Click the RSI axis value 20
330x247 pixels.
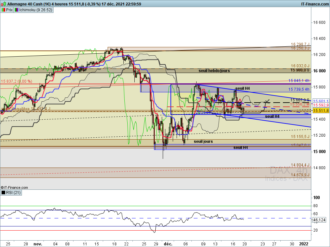click(315, 230)
